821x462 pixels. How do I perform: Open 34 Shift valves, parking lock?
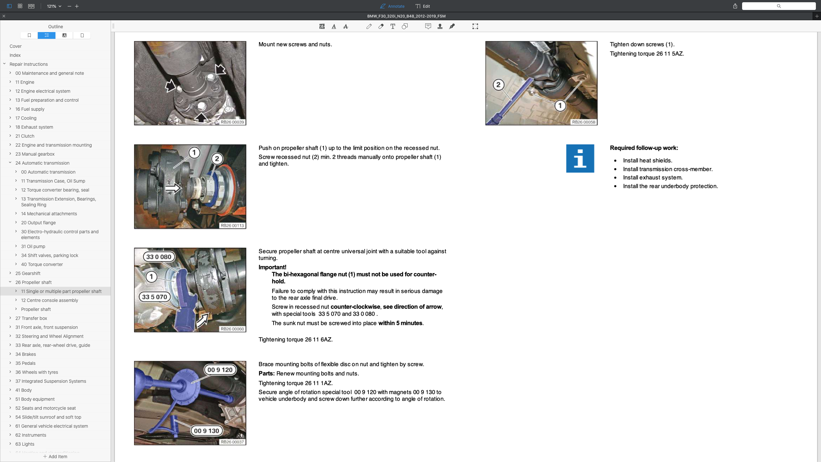(50, 255)
